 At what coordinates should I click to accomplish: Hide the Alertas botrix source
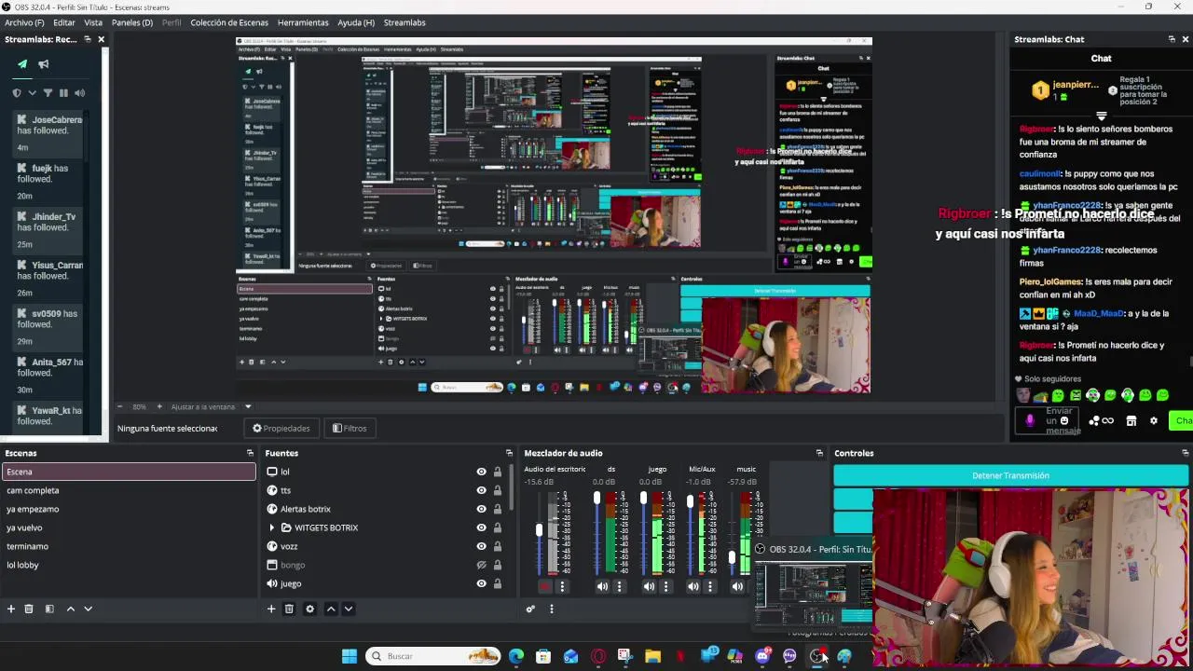coord(481,509)
